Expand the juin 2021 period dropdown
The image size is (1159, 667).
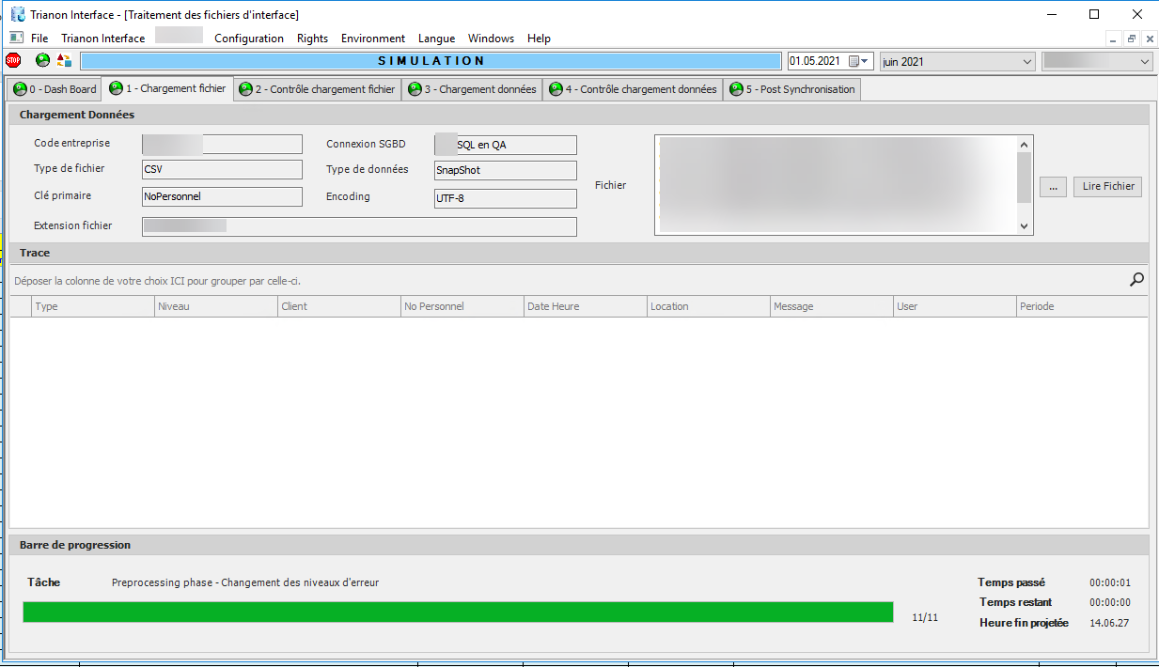coord(1026,61)
